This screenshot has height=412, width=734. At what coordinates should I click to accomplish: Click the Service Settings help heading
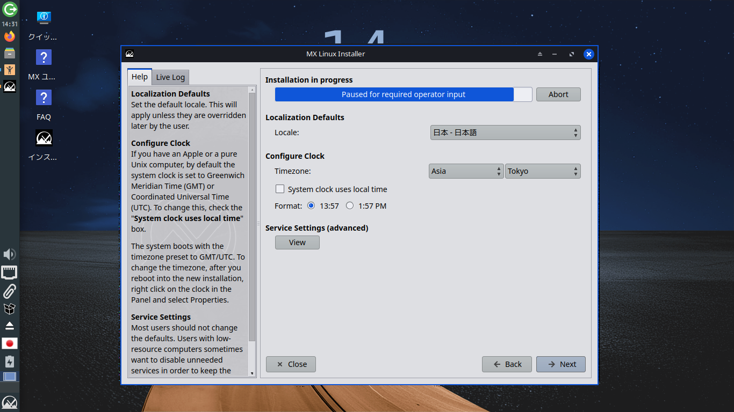[161, 317]
